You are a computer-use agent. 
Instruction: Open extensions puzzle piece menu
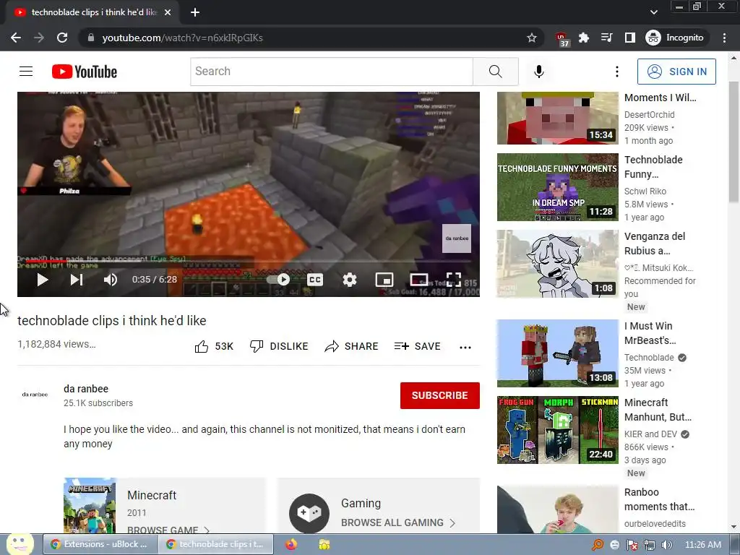[584, 38]
